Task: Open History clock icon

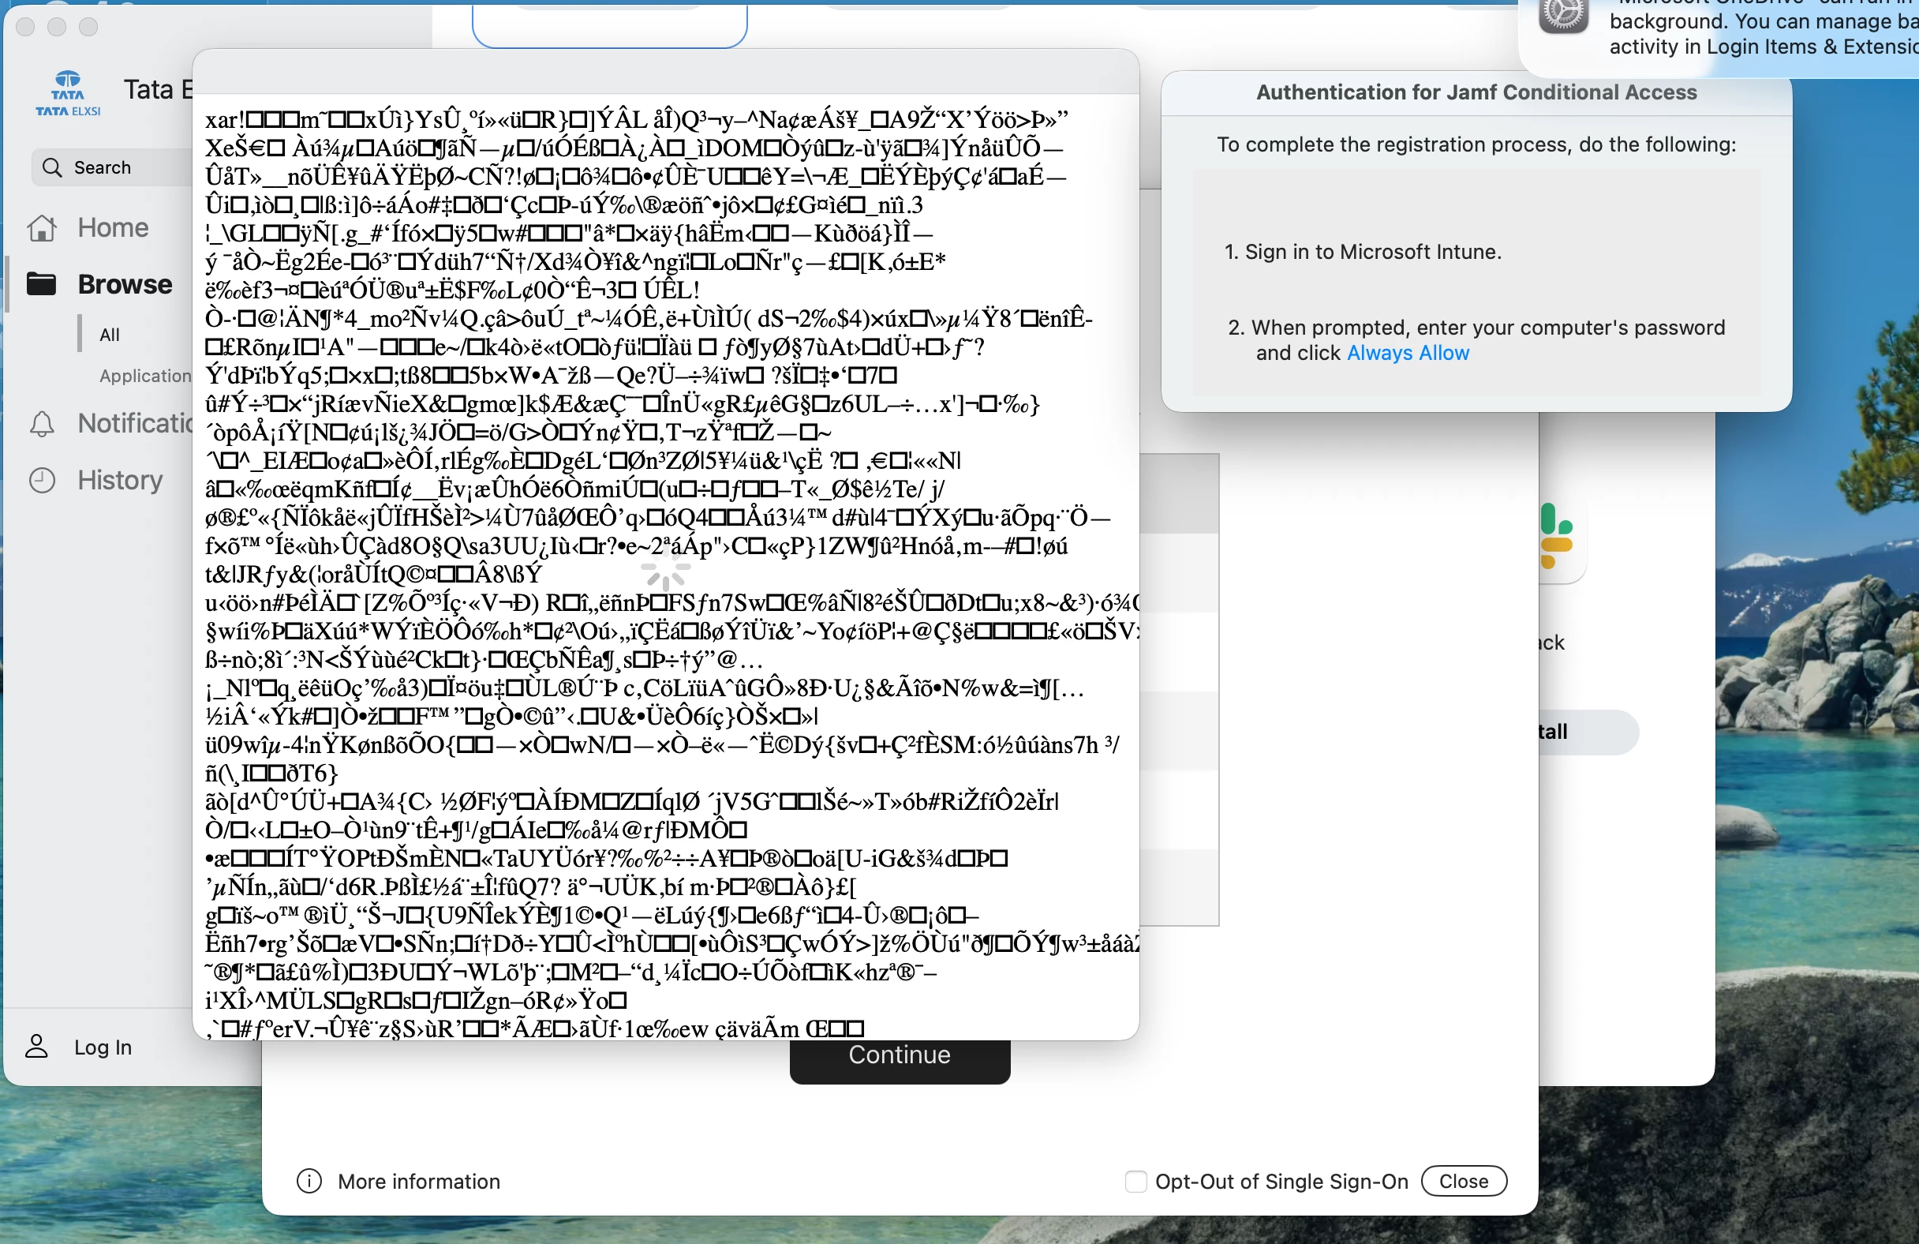Action: 42,481
